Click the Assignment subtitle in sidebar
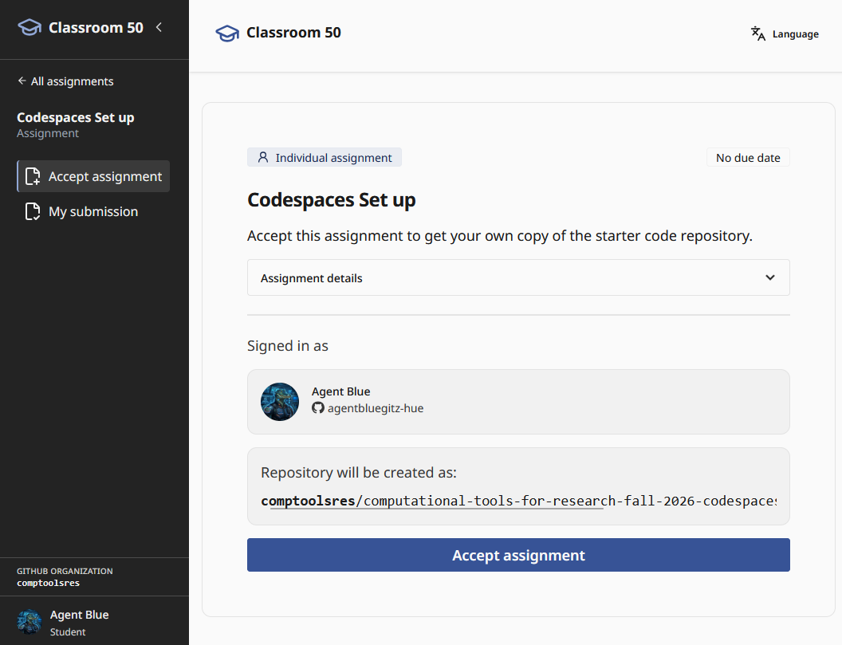 (x=48, y=133)
